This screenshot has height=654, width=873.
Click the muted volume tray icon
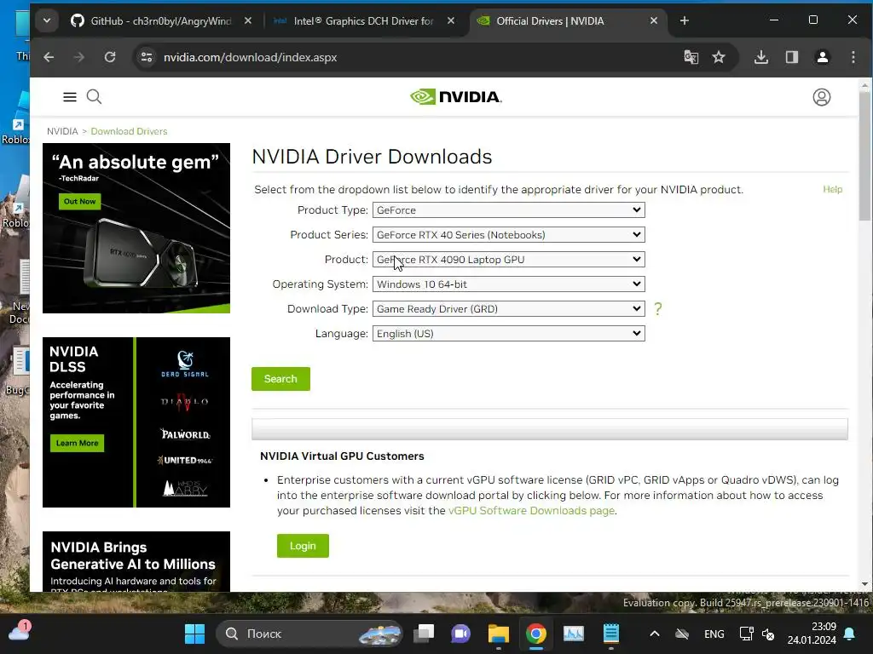[768, 634]
